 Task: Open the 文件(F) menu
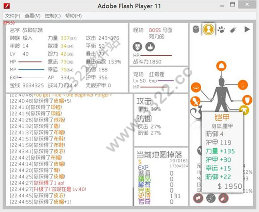tap(13, 16)
